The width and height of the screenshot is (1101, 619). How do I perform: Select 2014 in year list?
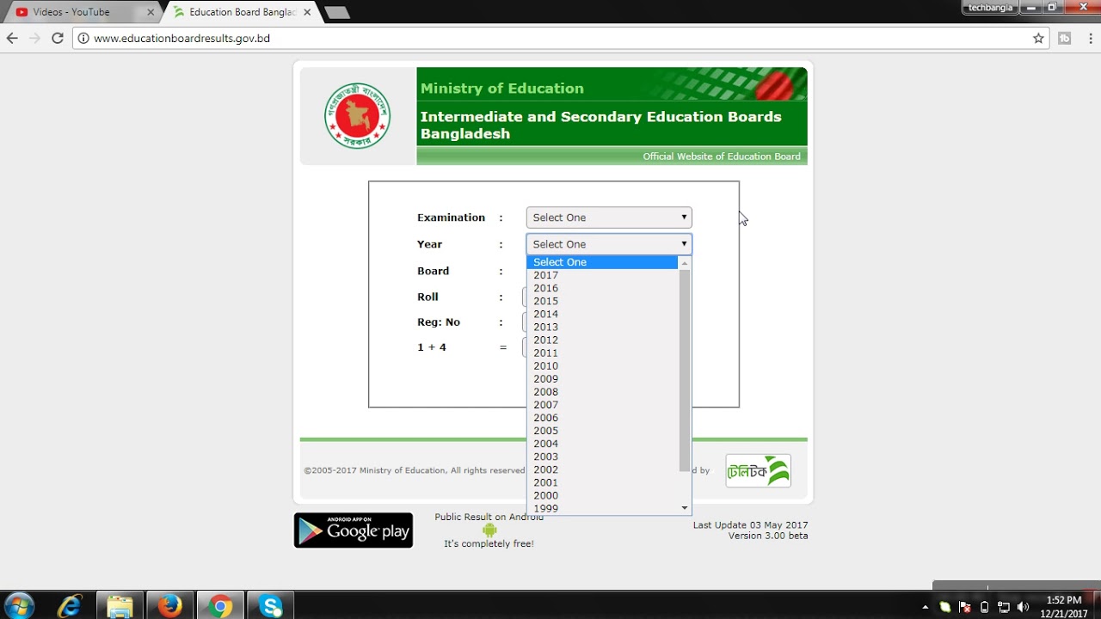602,314
